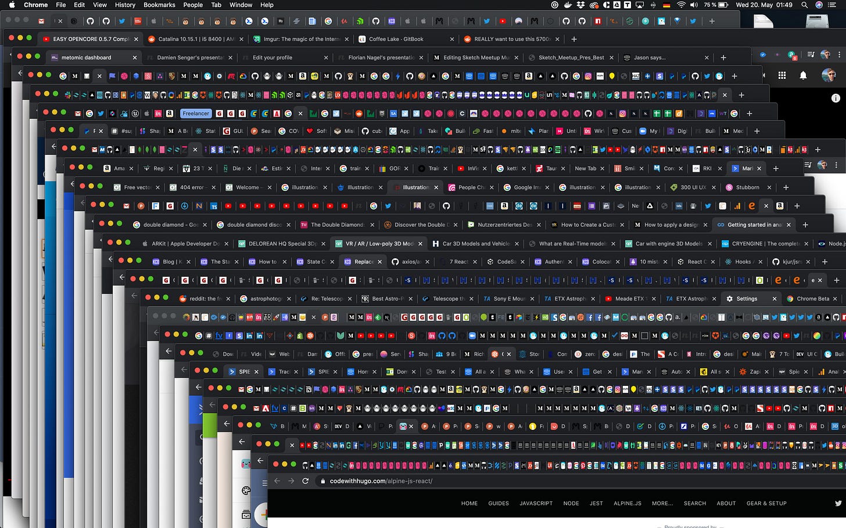Open the File menu
The width and height of the screenshot is (846, 528).
(x=61, y=5)
